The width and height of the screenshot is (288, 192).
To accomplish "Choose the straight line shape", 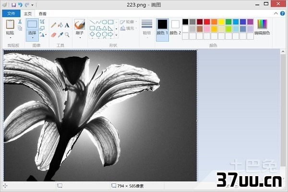I will pos(92,22).
